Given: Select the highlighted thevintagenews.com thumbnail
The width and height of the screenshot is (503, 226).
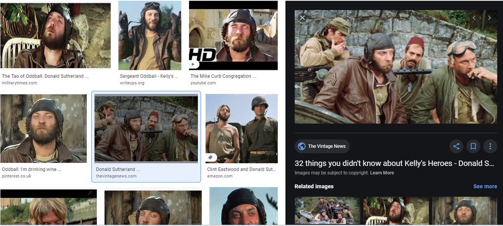Looking at the screenshot, I should point(146,128).
